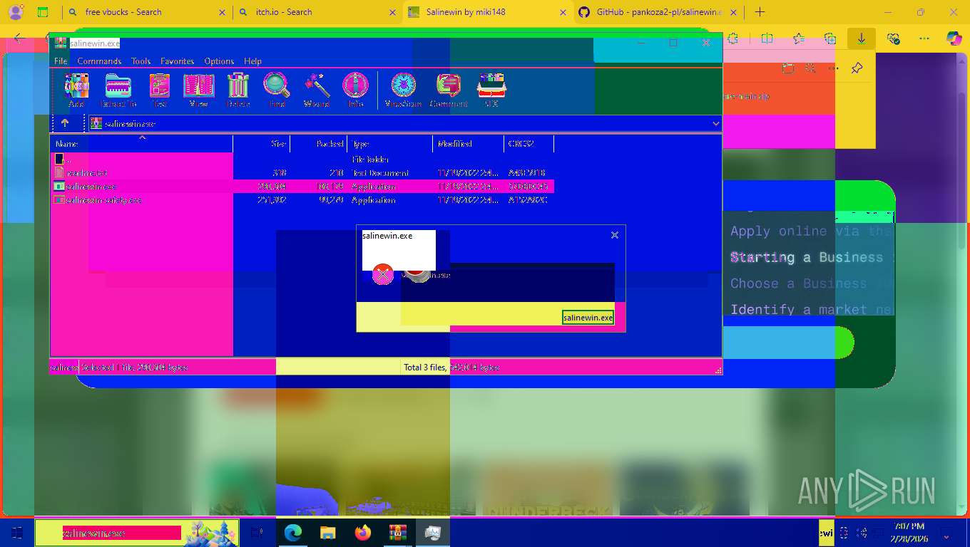970x547 pixels.
Task: Sort by the Name column header
Action: click(142, 144)
